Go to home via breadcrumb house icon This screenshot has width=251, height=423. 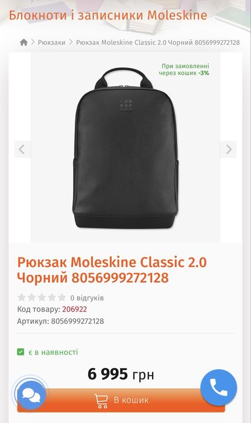tap(24, 42)
